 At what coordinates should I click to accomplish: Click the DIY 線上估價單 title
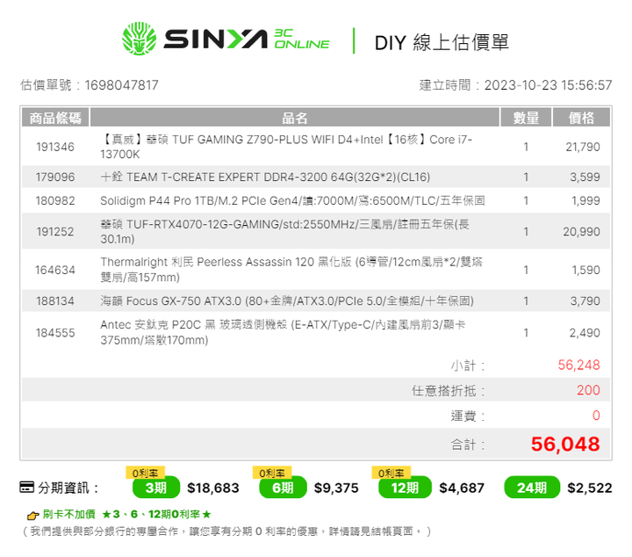(x=442, y=42)
